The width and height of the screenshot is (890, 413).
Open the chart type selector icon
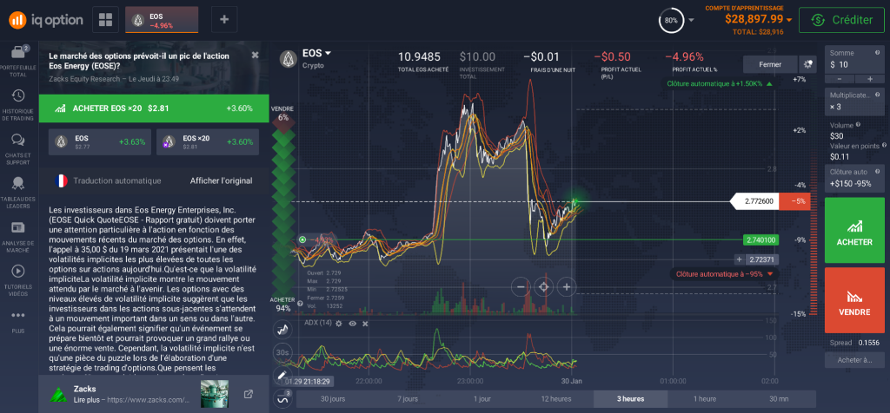point(282,329)
